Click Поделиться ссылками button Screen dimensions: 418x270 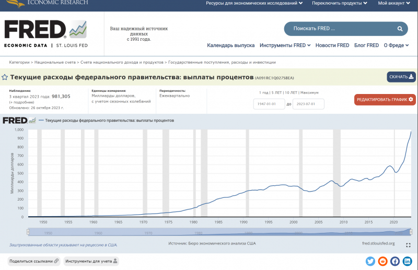34,261
